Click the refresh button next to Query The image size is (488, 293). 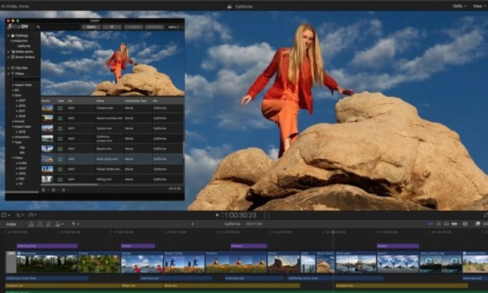(112, 27)
